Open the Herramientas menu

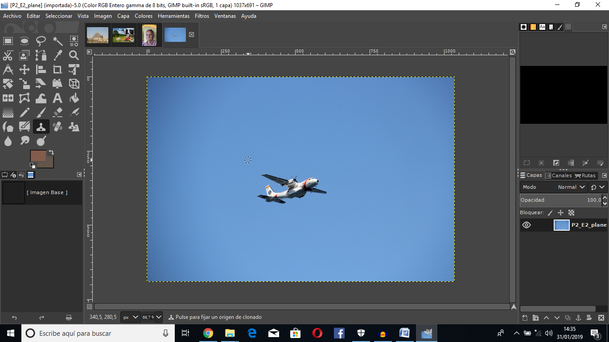coord(173,16)
